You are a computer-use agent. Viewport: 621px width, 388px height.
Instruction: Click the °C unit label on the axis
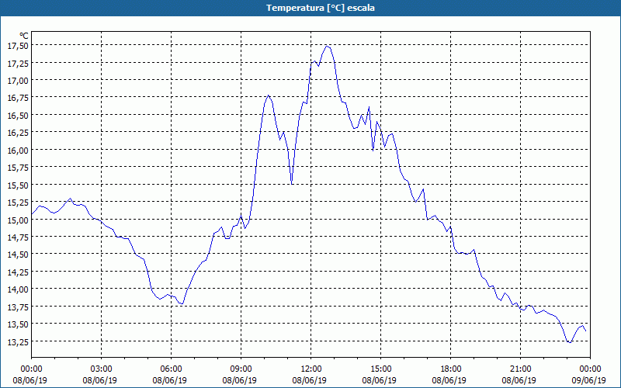24,36
